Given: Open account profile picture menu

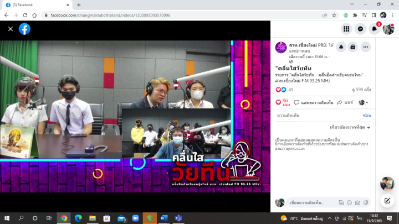Looking at the screenshot, I should 388,29.
